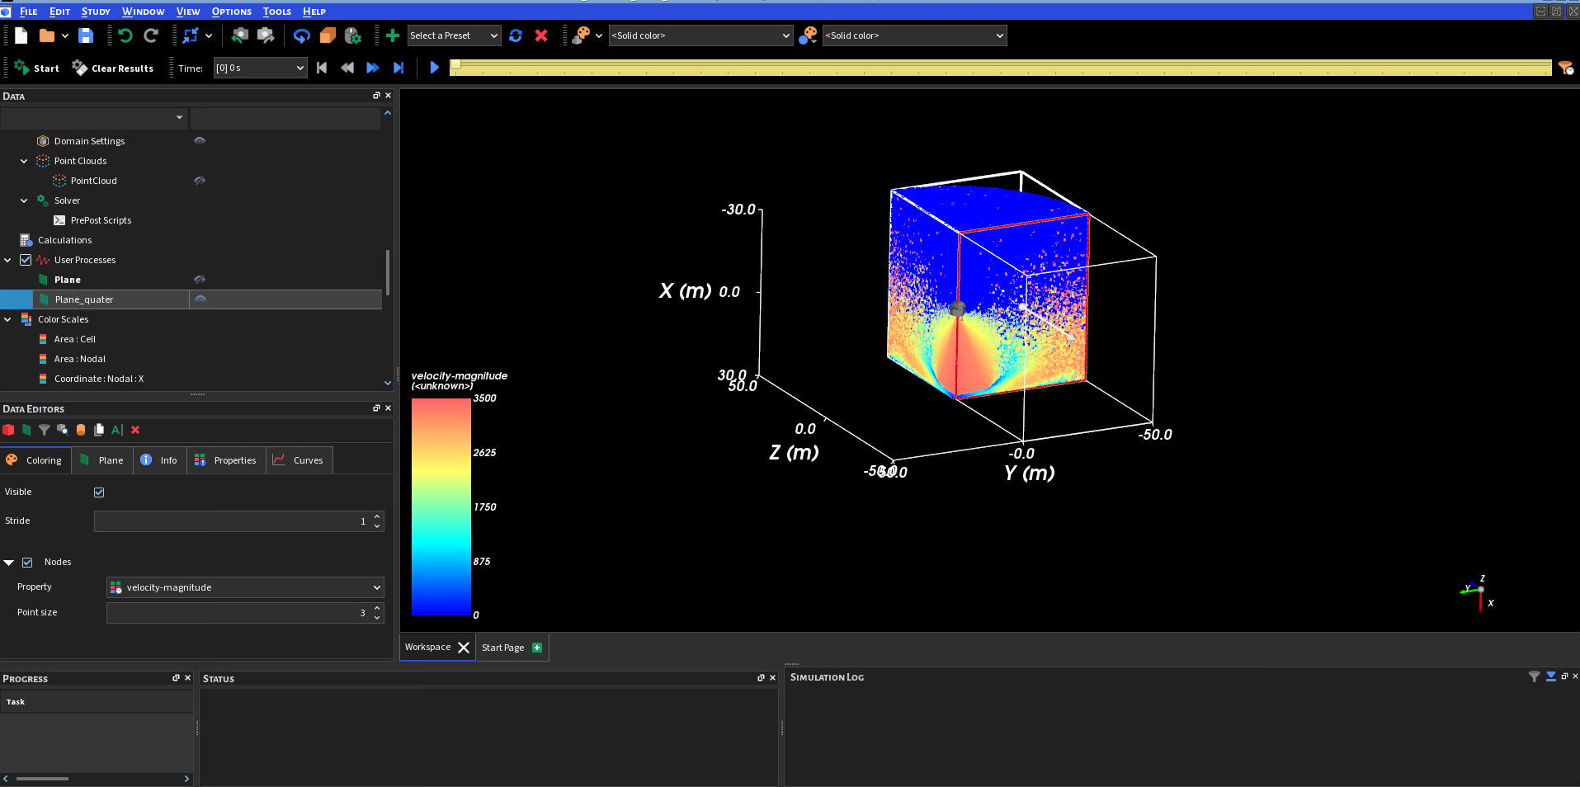Click the camera snapshot icon with green arrow

[240, 35]
